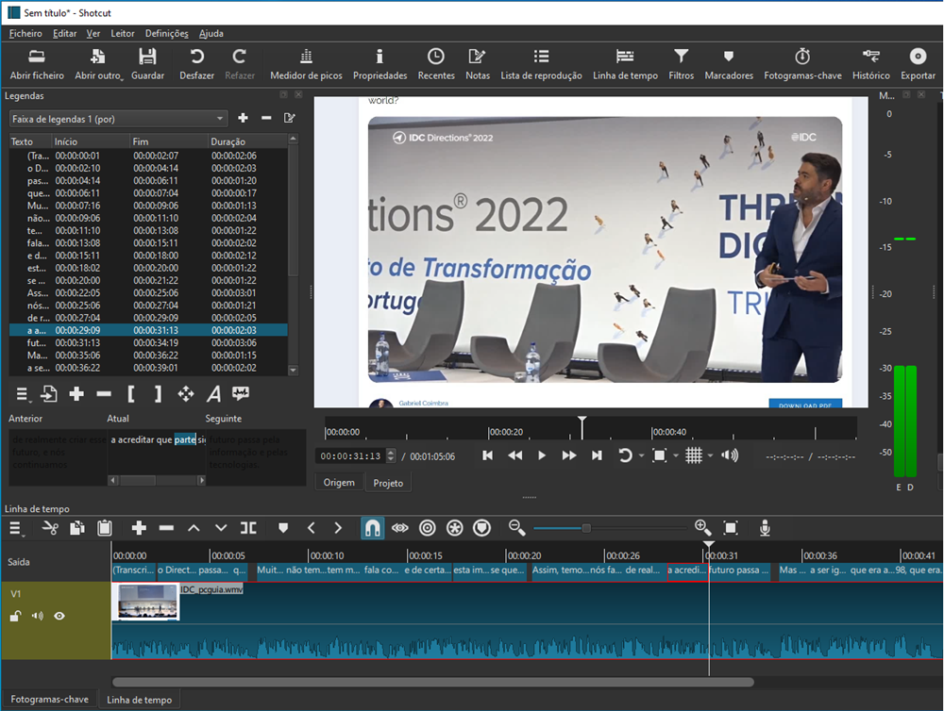Open the Definições menu
The height and width of the screenshot is (711, 944).
[166, 33]
